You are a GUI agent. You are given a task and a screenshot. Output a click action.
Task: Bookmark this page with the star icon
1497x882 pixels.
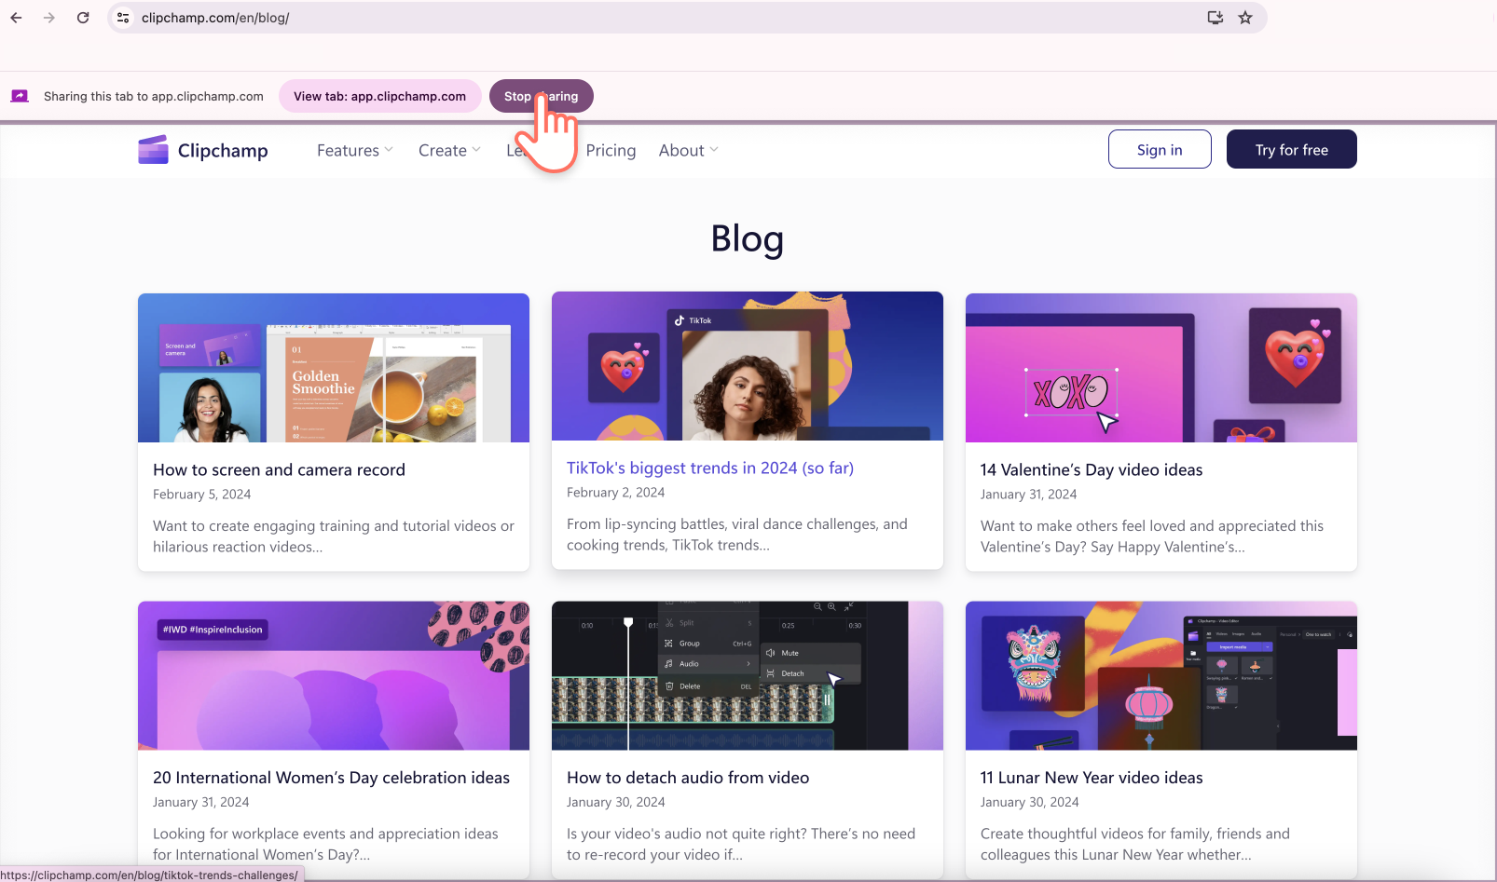point(1245,18)
